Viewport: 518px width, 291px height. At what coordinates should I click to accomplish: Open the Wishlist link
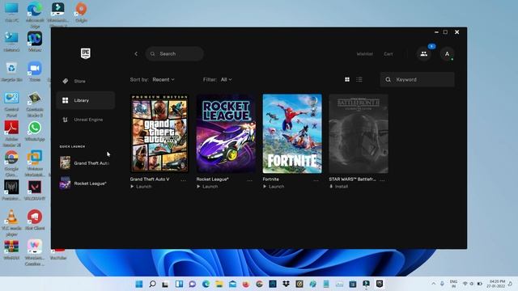[365, 54]
